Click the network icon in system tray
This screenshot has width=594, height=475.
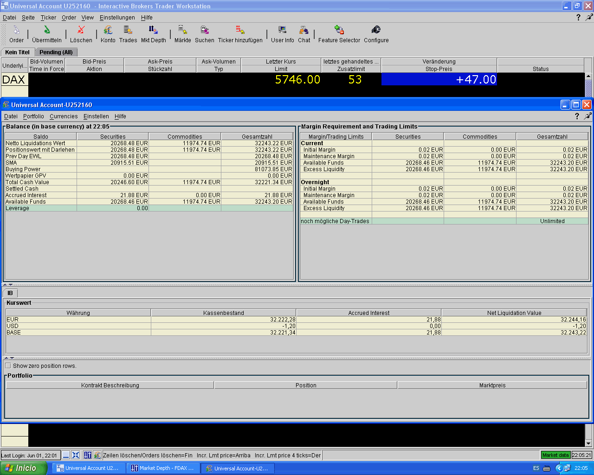click(x=567, y=468)
